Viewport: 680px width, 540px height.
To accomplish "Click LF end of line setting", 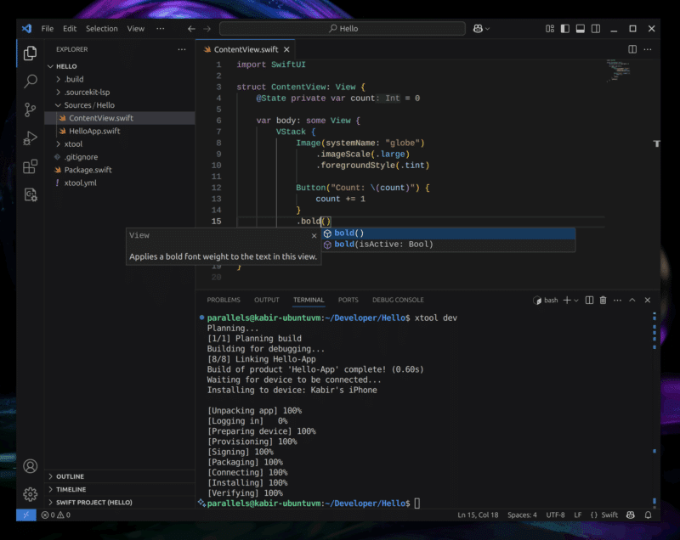I will coord(578,515).
